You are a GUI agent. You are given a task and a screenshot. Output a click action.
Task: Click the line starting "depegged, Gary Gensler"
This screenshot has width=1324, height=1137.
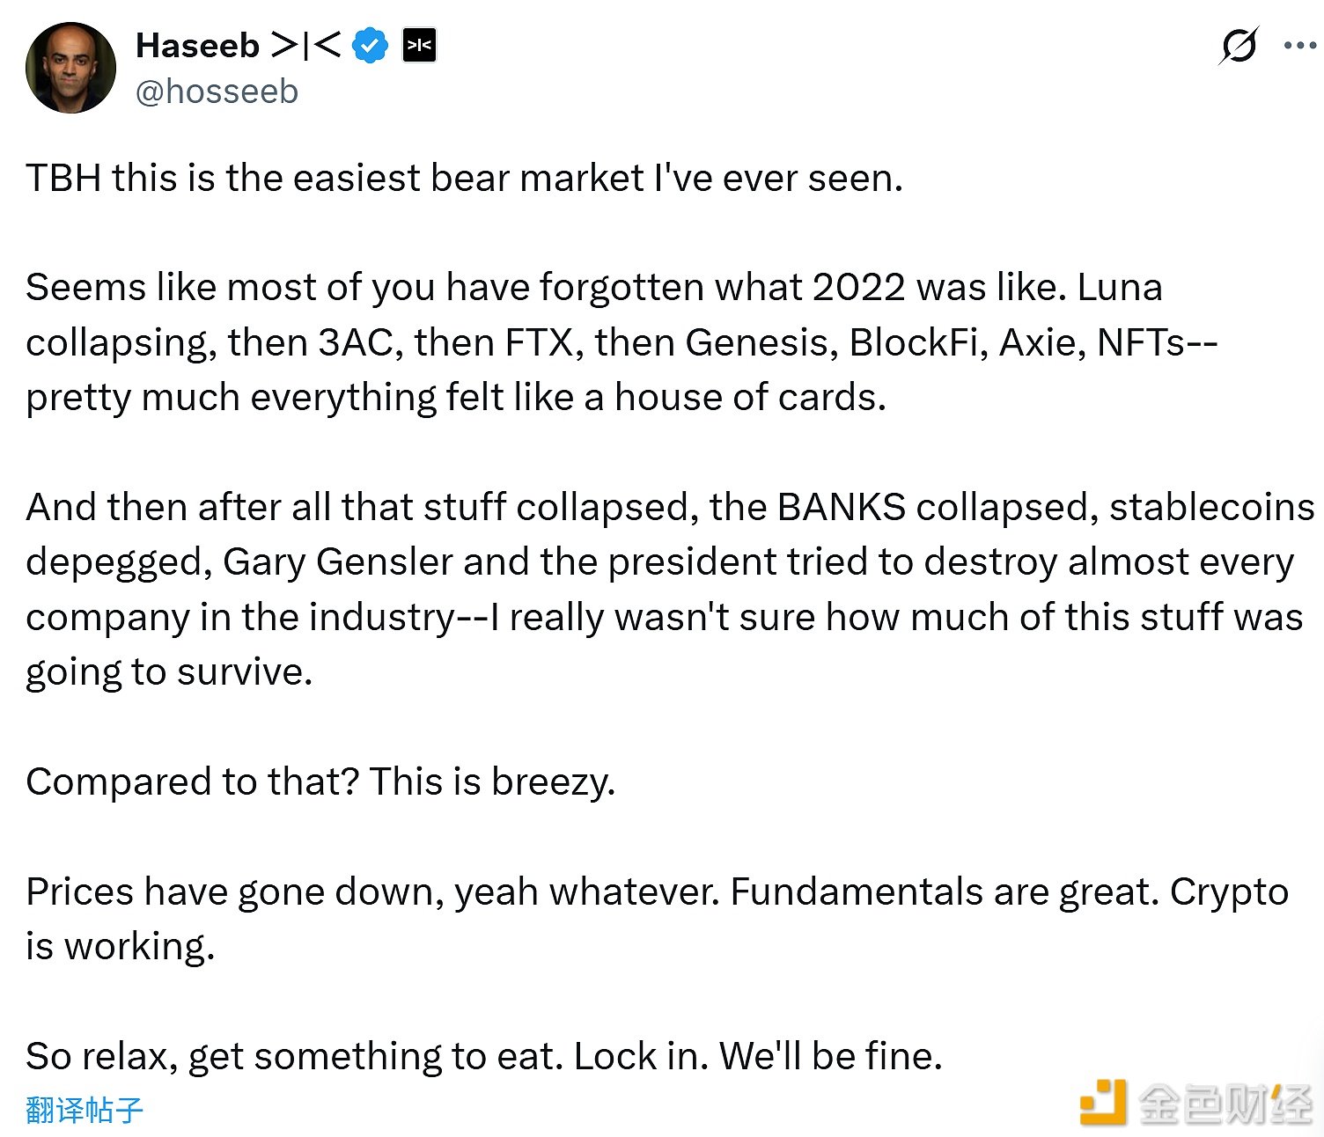(x=659, y=562)
